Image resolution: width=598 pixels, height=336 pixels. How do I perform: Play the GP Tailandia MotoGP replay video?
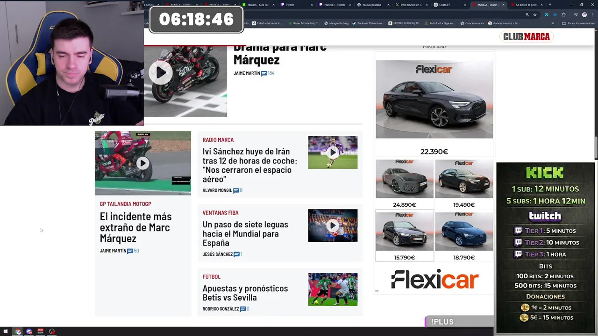click(x=142, y=163)
